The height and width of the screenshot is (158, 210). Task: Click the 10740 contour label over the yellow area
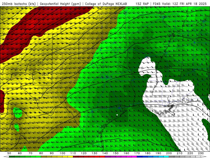click(x=31, y=117)
